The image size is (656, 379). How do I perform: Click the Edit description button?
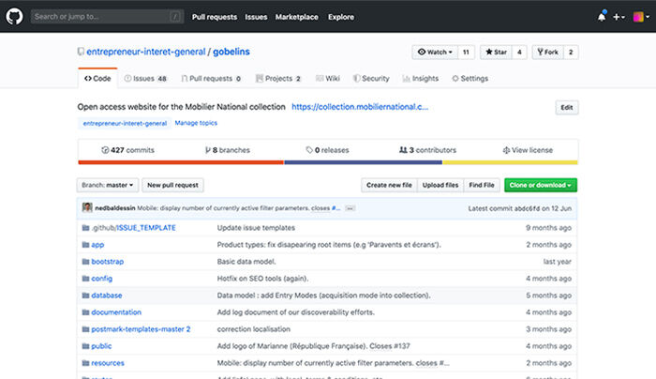click(x=567, y=108)
